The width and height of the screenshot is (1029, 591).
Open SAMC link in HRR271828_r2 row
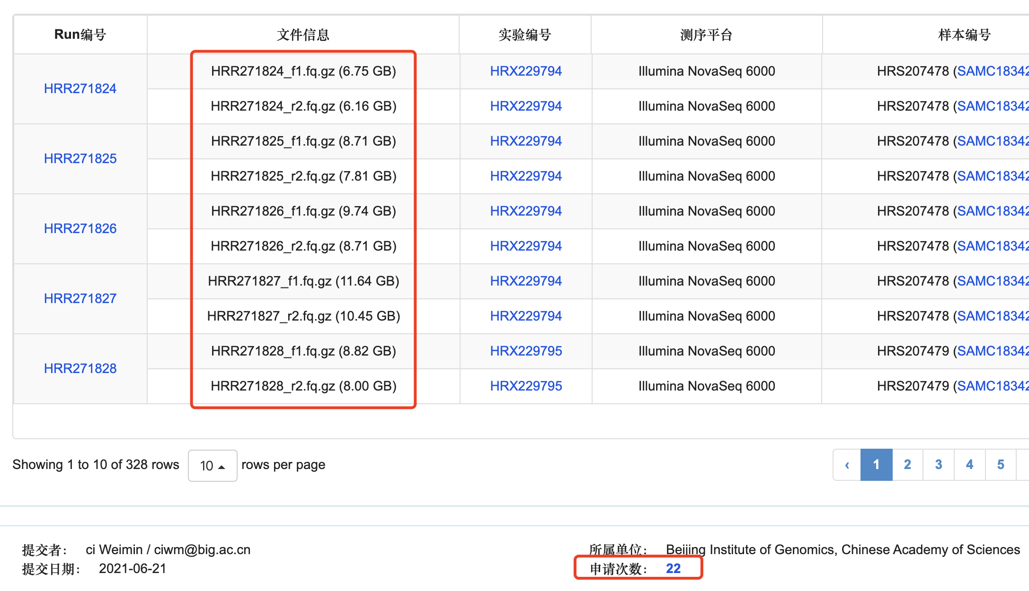[x=993, y=386]
